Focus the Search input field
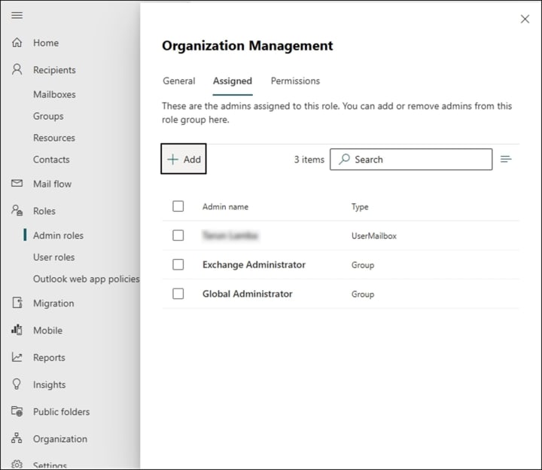Viewport: 542px width, 470px height. click(x=411, y=159)
